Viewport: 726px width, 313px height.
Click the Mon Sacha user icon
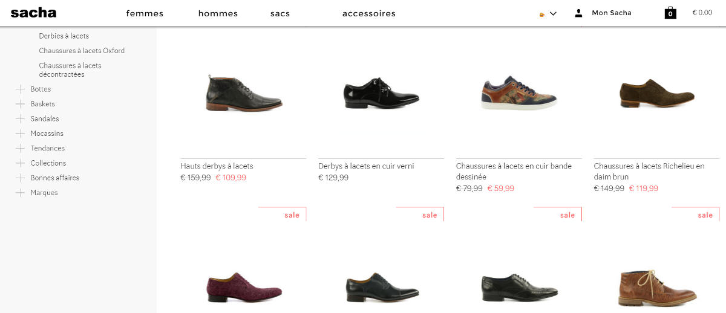[x=578, y=13]
